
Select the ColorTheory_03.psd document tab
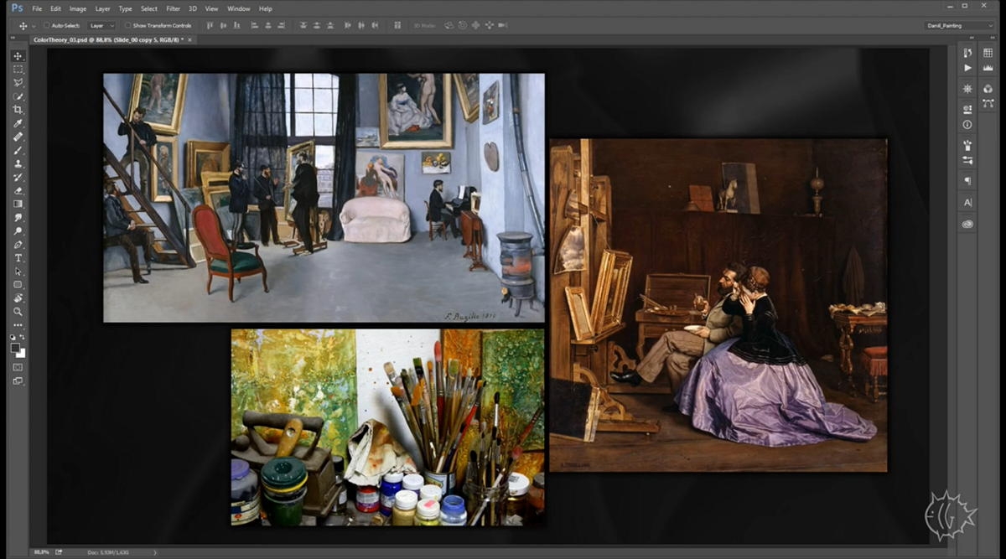coord(108,39)
